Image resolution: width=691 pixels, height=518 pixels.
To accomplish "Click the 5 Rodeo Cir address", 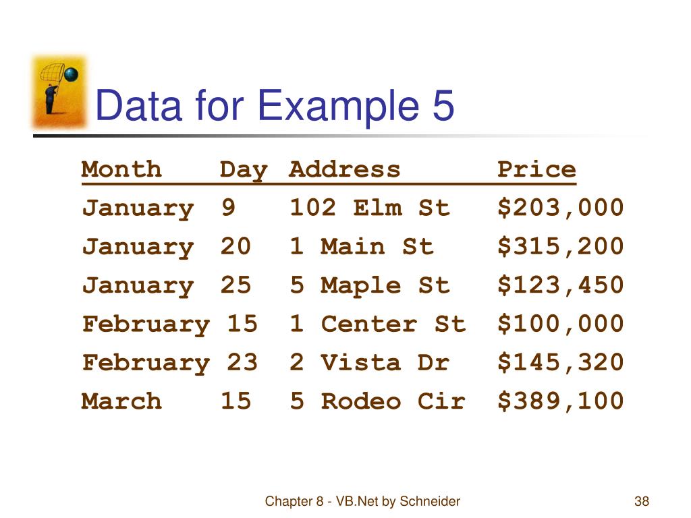I will pyautogui.click(x=378, y=401).
